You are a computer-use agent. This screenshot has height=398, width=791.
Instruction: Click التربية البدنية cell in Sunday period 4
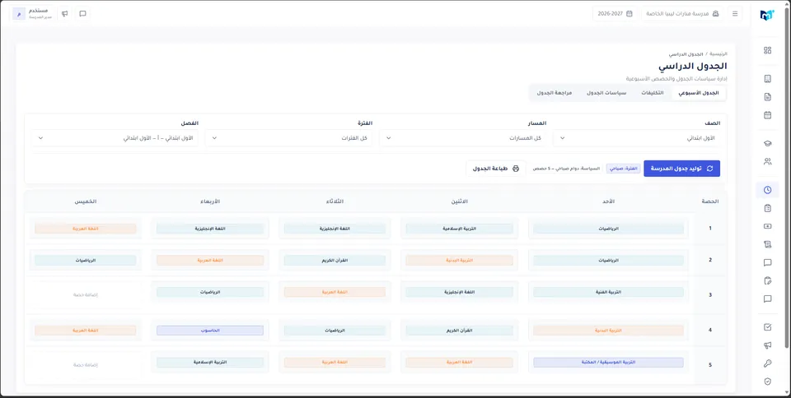coord(608,331)
